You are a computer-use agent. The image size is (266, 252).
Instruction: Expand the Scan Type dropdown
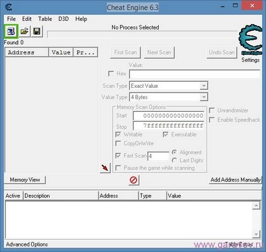tap(203, 86)
